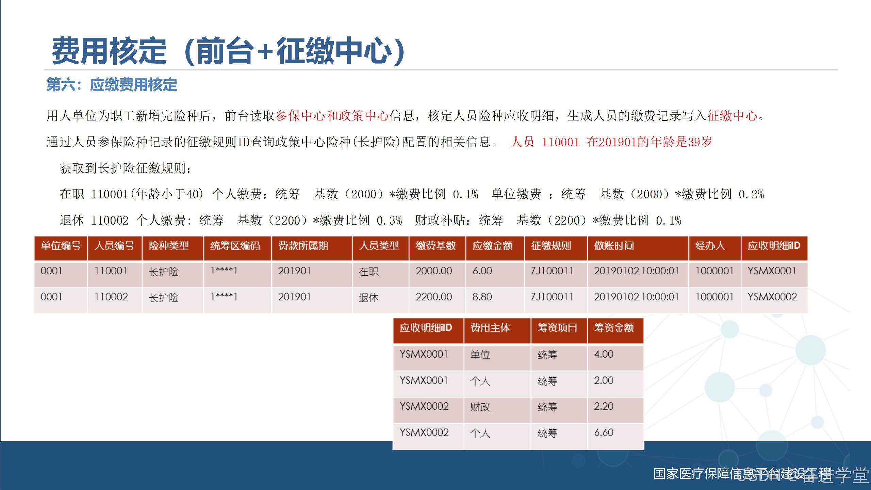Viewport: 871px width, 490px height.
Task: Select the YSMX0001 cell in main table
Action: click(x=772, y=271)
